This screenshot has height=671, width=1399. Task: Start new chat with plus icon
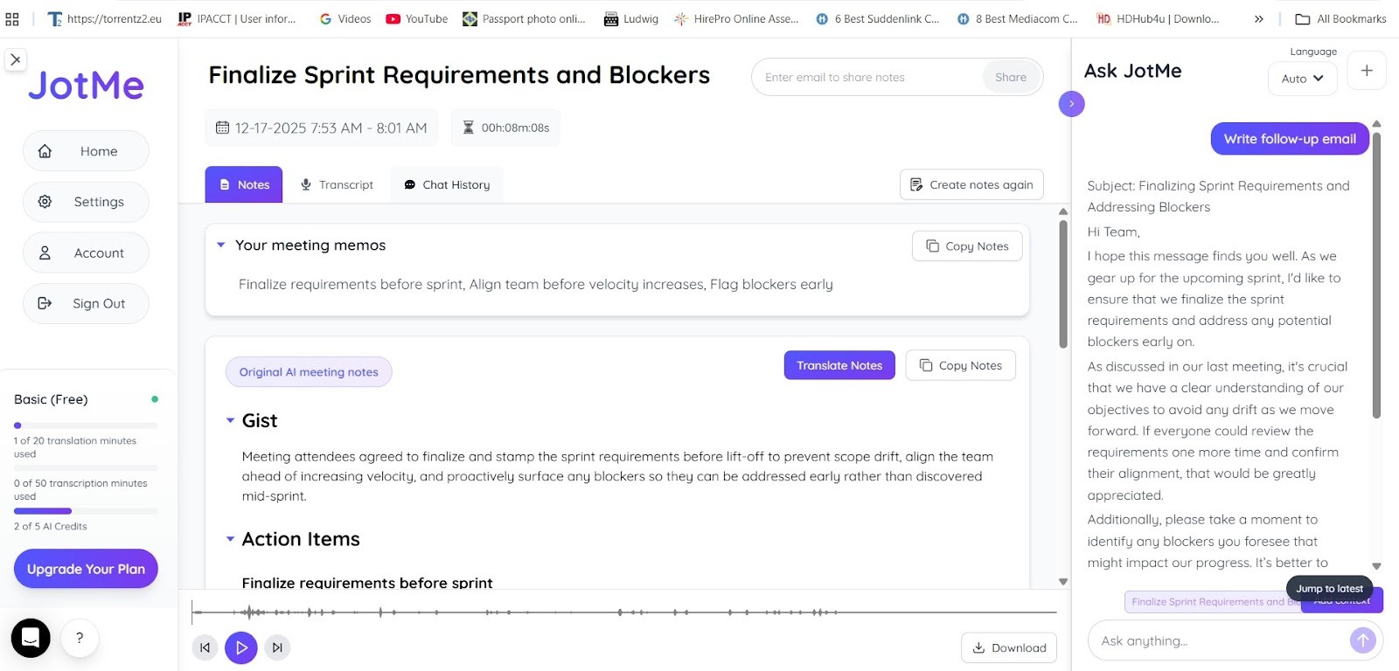coord(1367,70)
